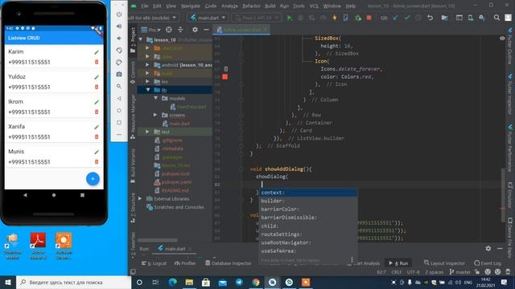Click the master branch in status bar
The height and width of the screenshot is (289, 515).
(460, 272)
